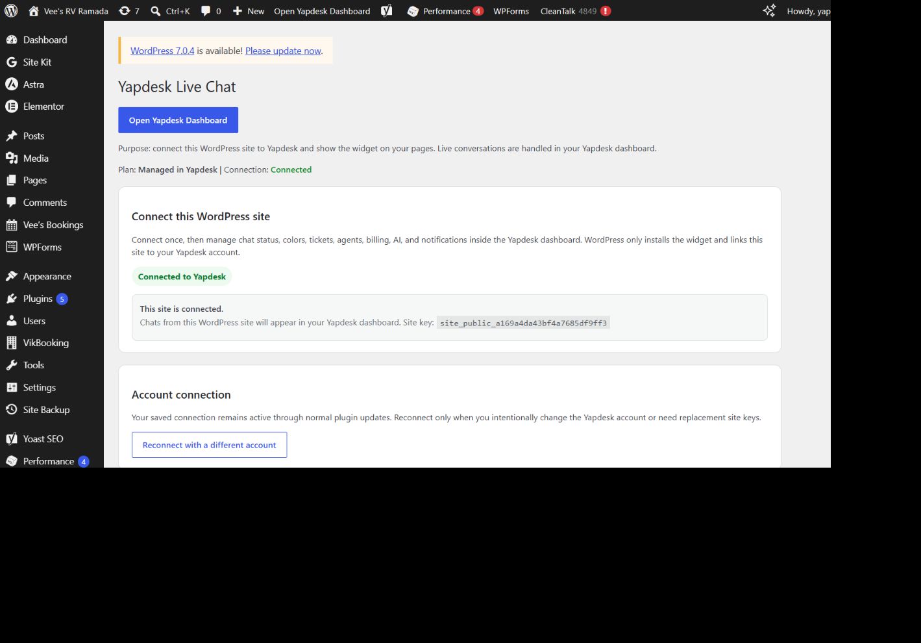Click the Managed in Yapdesk plan text
The height and width of the screenshot is (643, 921).
tap(178, 170)
